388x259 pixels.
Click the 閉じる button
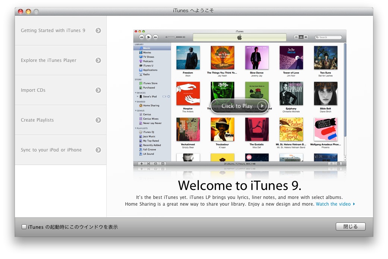pyautogui.click(x=350, y=227)
